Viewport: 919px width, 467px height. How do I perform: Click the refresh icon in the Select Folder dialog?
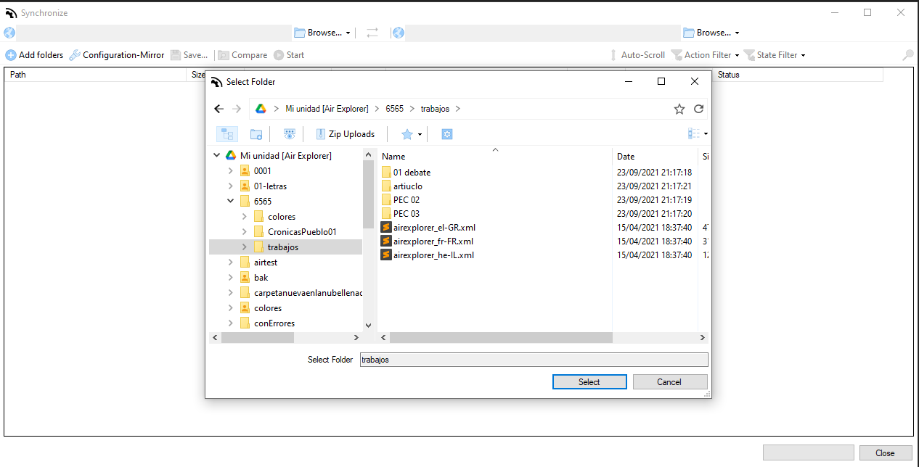[698, 108]
